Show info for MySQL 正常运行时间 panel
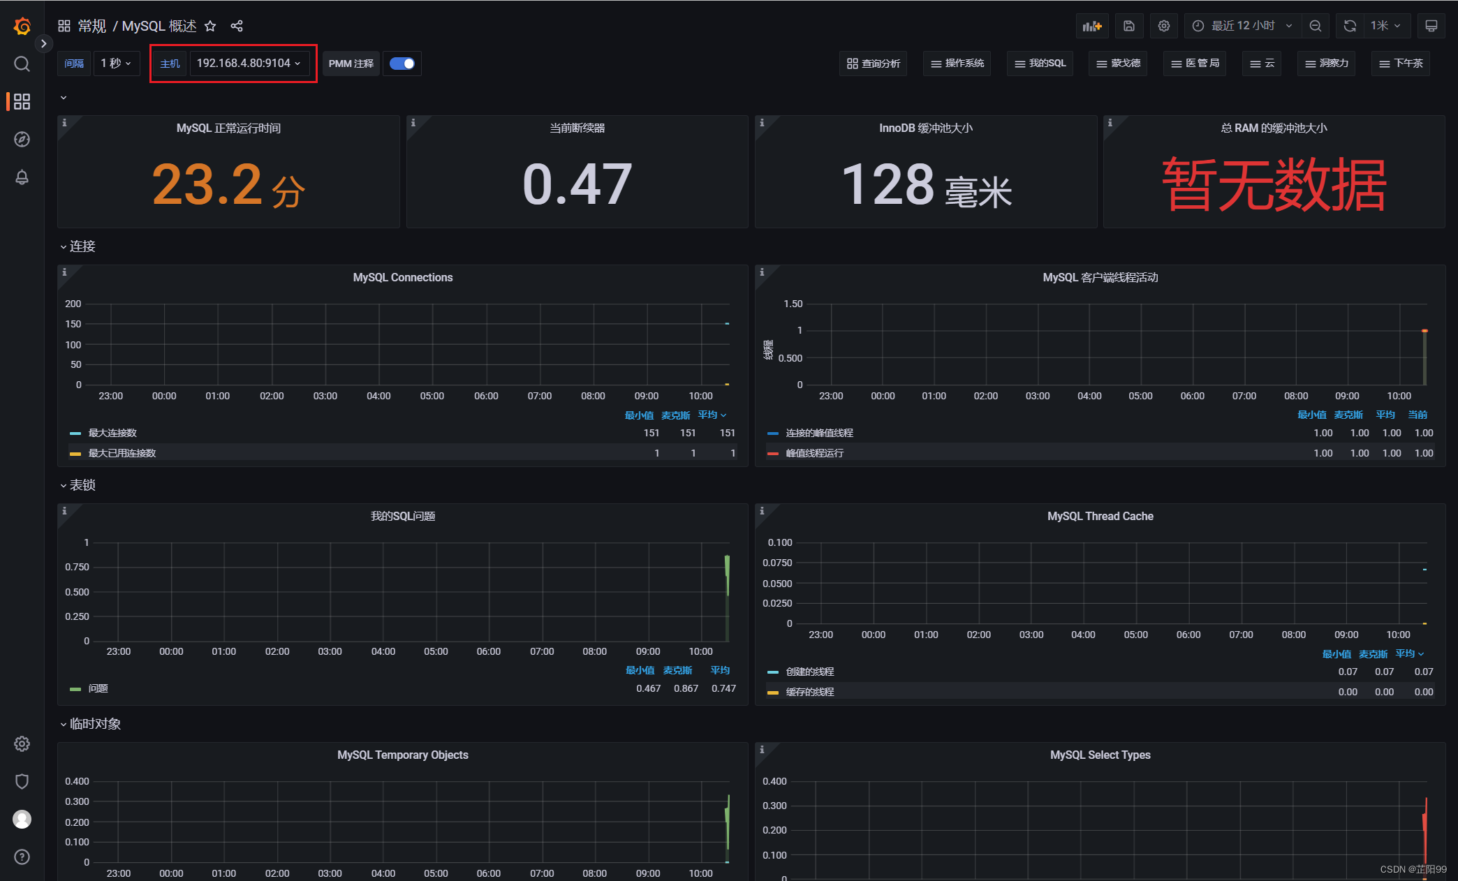The image size is (1458, 881). (x=64, y=123)
